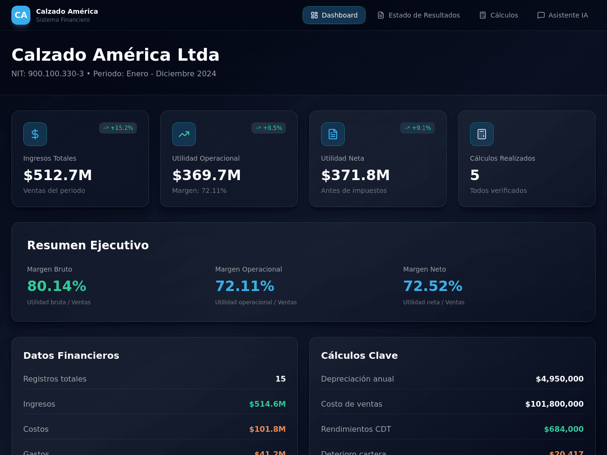Click the small trend arrow in +9.1% badge
The height and width of the screenshot is (455, 607).
click(407, 128)
